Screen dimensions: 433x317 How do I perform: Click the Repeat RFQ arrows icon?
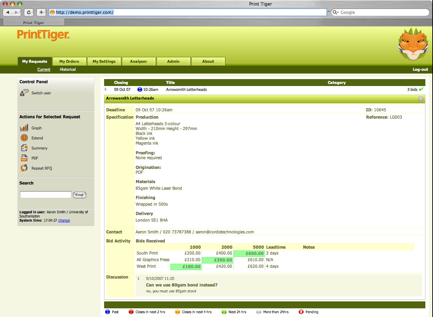(24, 168)
